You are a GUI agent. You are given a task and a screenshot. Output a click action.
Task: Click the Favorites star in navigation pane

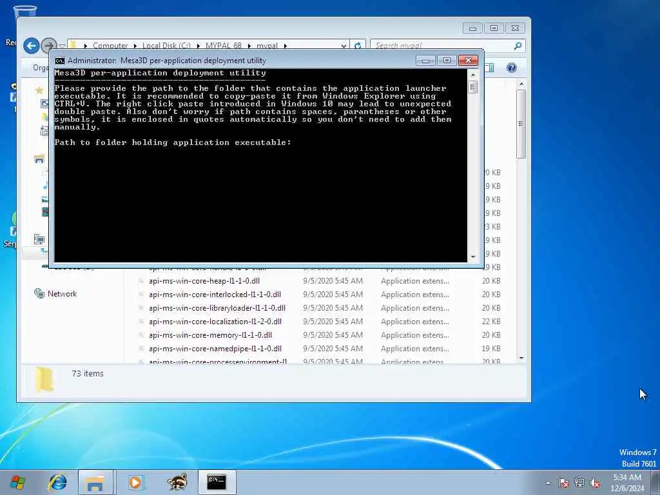click(x=39, y=90)
